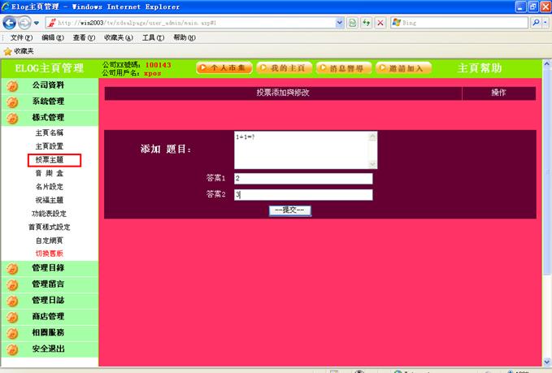Open the 查看(V) menu
This screenshot has height=373, width=552.
pyautogui.click(x=84, y=37)
